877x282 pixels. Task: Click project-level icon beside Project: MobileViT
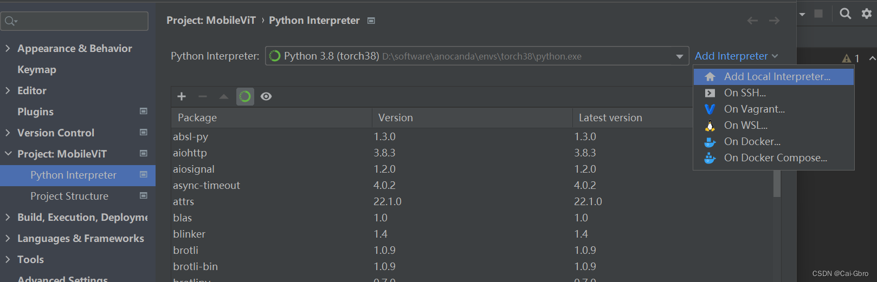pyautogui.click(x=144, y=154)
